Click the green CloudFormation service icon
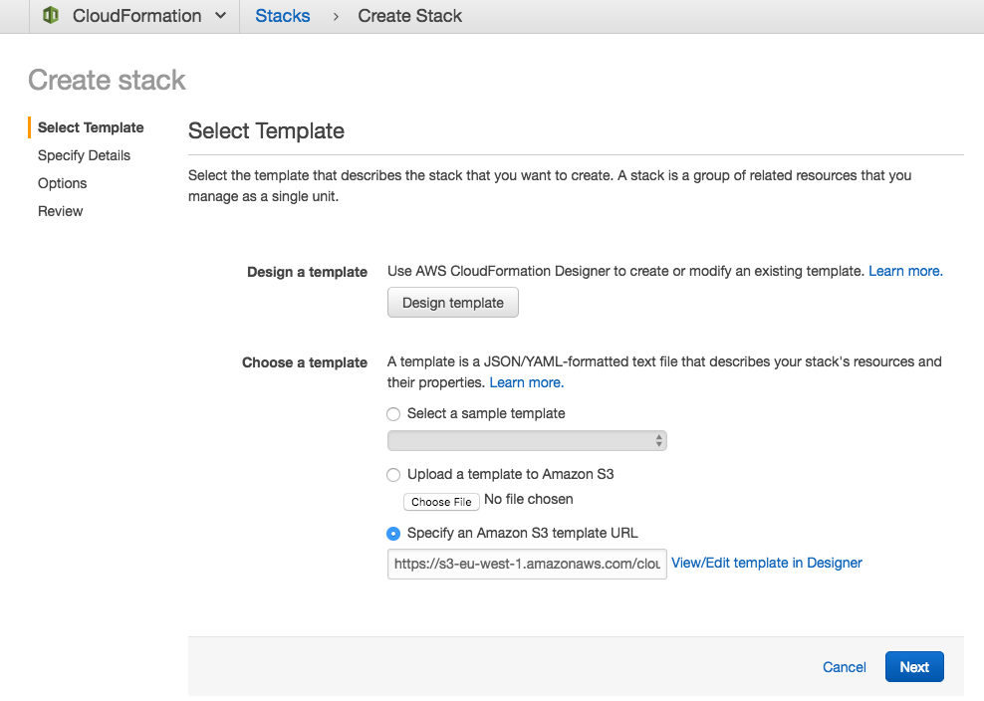 point(51,15)
